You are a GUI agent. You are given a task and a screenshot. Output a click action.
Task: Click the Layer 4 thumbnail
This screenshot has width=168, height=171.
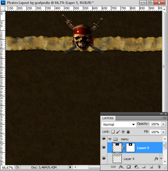tap(117, 159)
